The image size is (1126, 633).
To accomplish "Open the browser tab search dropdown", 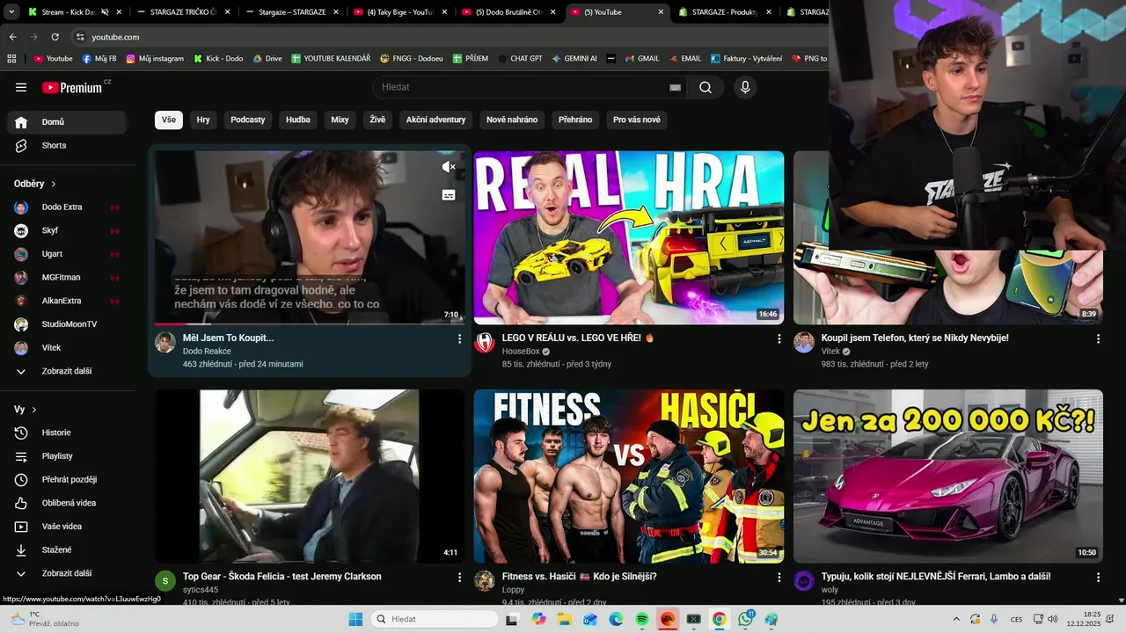I will coord(11,12).
